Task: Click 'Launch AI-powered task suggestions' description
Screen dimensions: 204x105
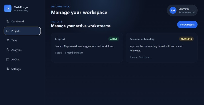Action: [x=84, y=46]
